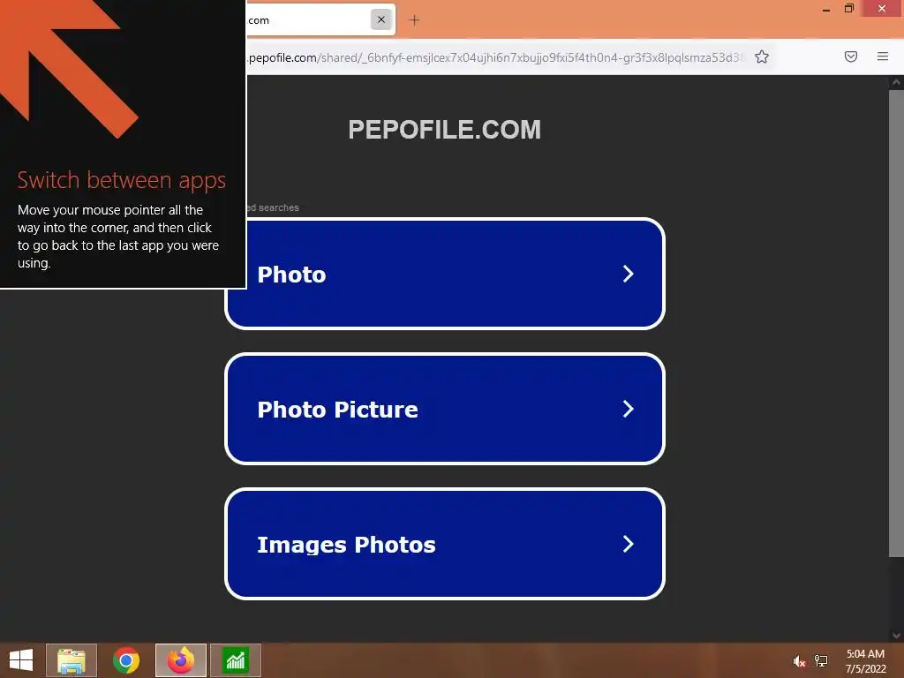Close the current browser tab
Screen dimensions: 904x678
pyautogui.click(x=381, y=19)
